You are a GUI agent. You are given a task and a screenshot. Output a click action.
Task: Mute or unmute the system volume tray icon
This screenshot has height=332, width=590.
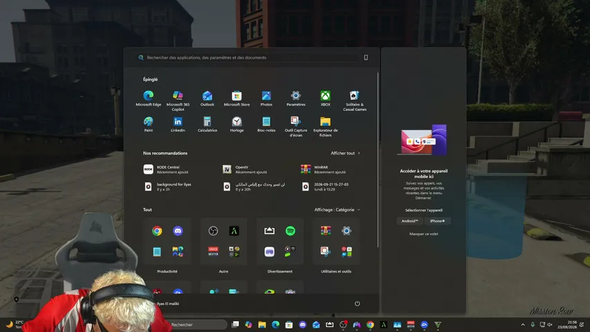click(x=550, y=324)
